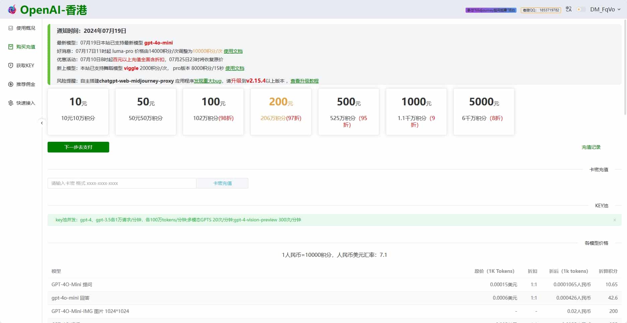Click the 模型 column header
This screenshot has width=627, height=323.
click(x=56, y=271)
